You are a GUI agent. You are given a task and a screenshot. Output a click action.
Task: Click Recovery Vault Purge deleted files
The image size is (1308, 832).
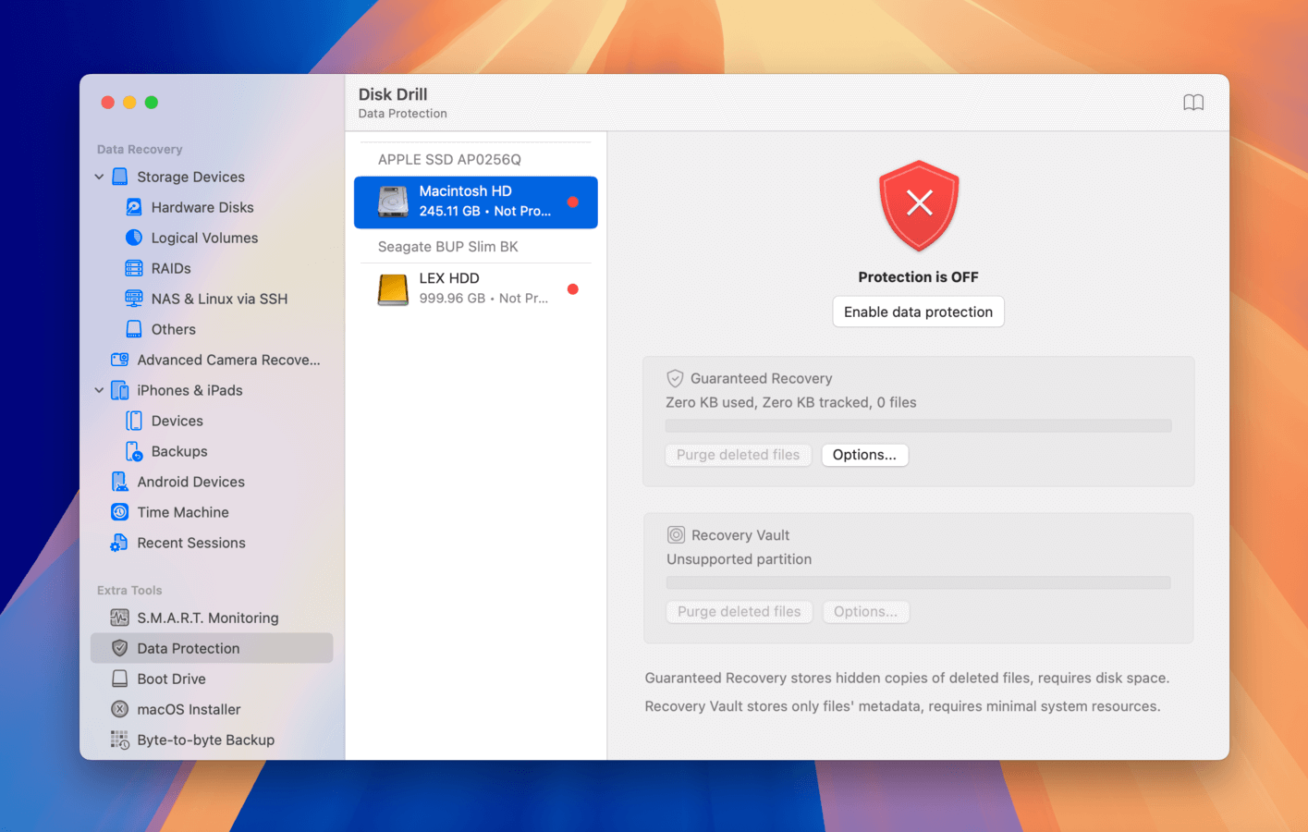pyautogui.click(x=739, y=612)
